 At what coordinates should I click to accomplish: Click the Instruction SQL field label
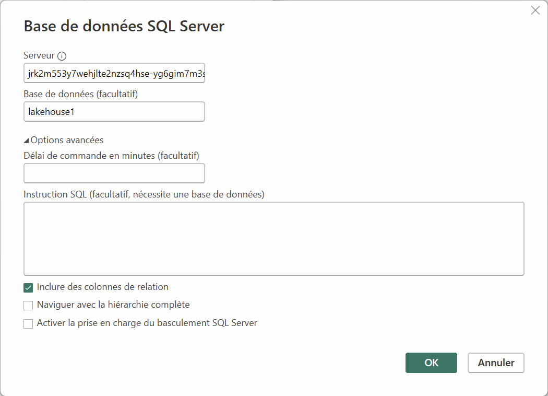(x=144, y=194)
